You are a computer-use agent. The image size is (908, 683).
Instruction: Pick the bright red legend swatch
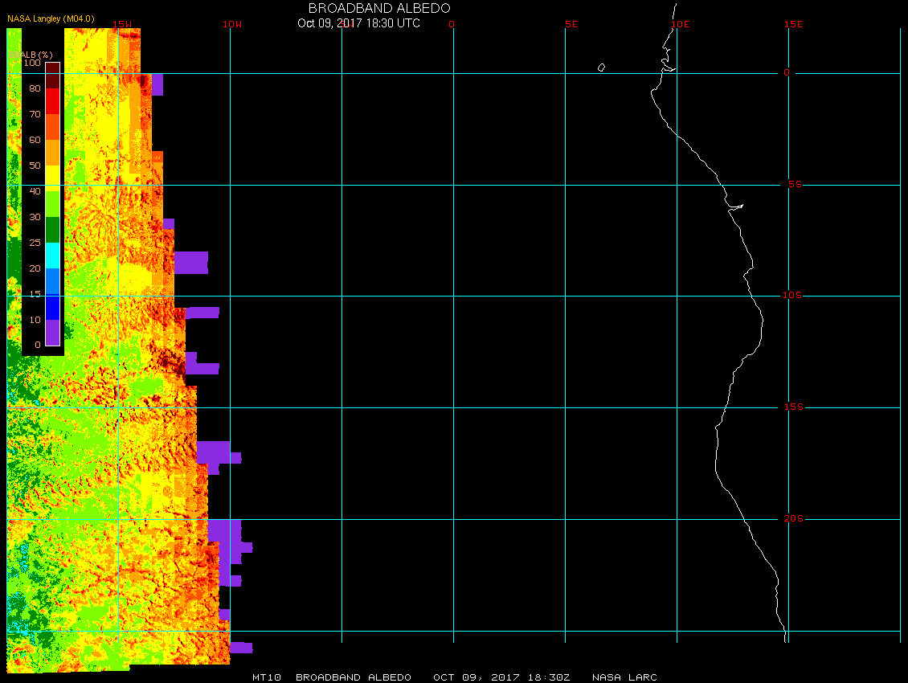point(52,100)
